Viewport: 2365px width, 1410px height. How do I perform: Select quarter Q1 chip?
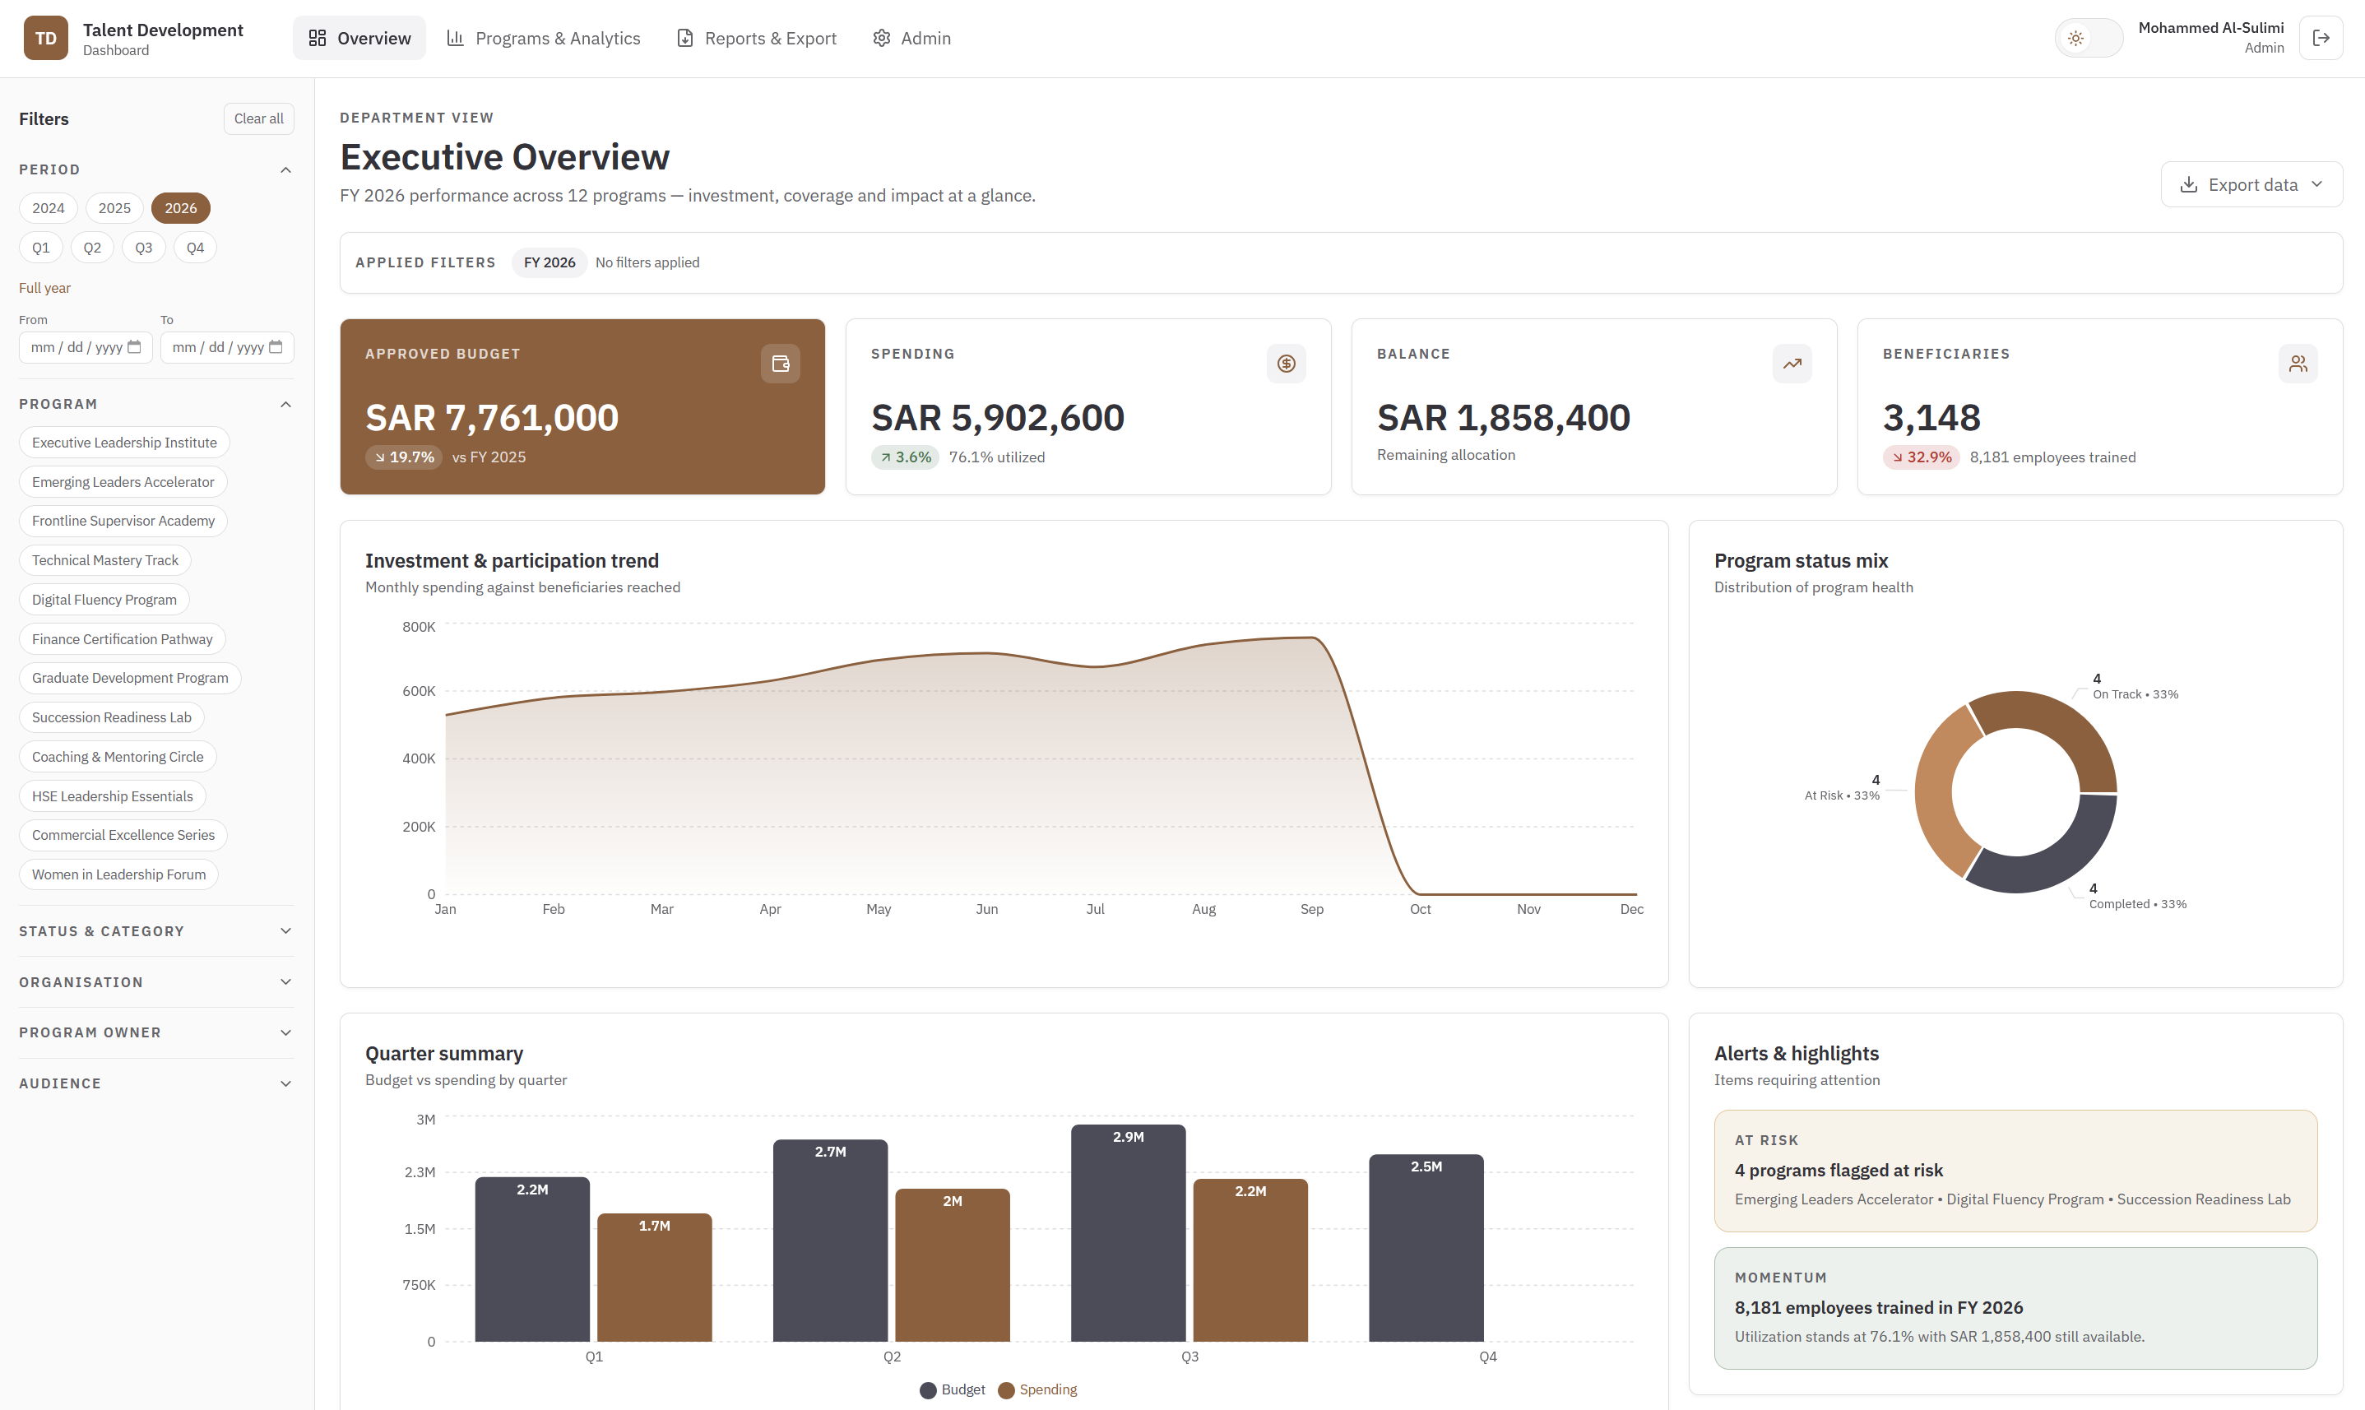[x=41, y=248]
